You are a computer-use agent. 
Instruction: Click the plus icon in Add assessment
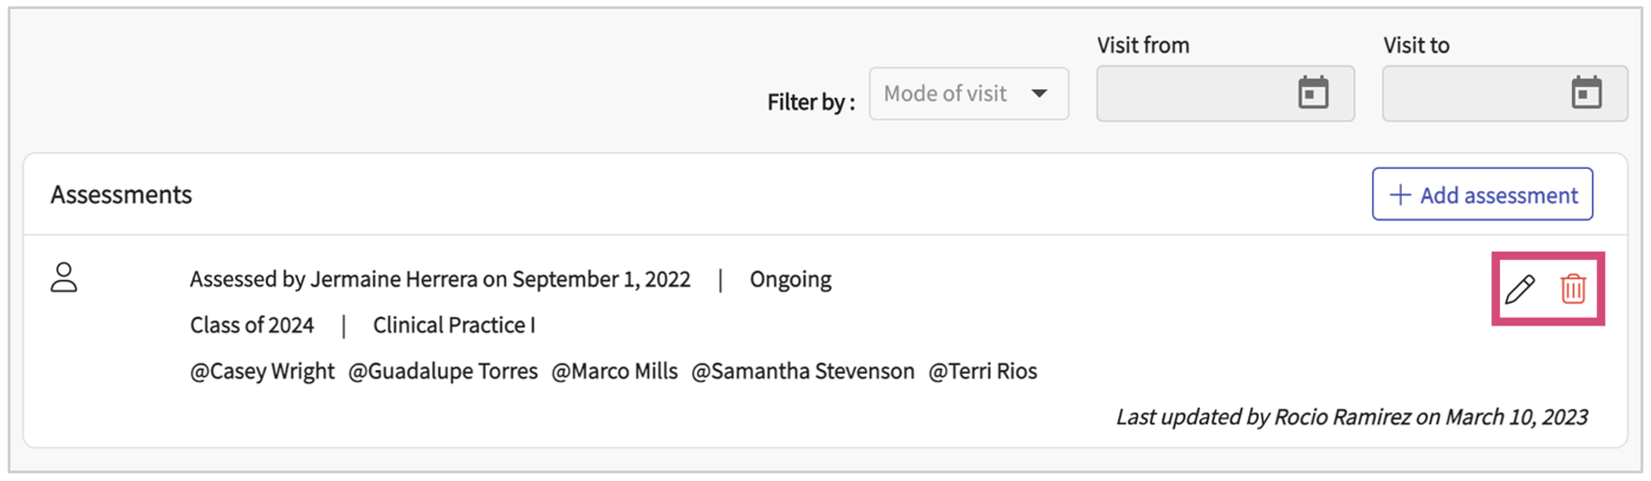tap(1400, 195)
